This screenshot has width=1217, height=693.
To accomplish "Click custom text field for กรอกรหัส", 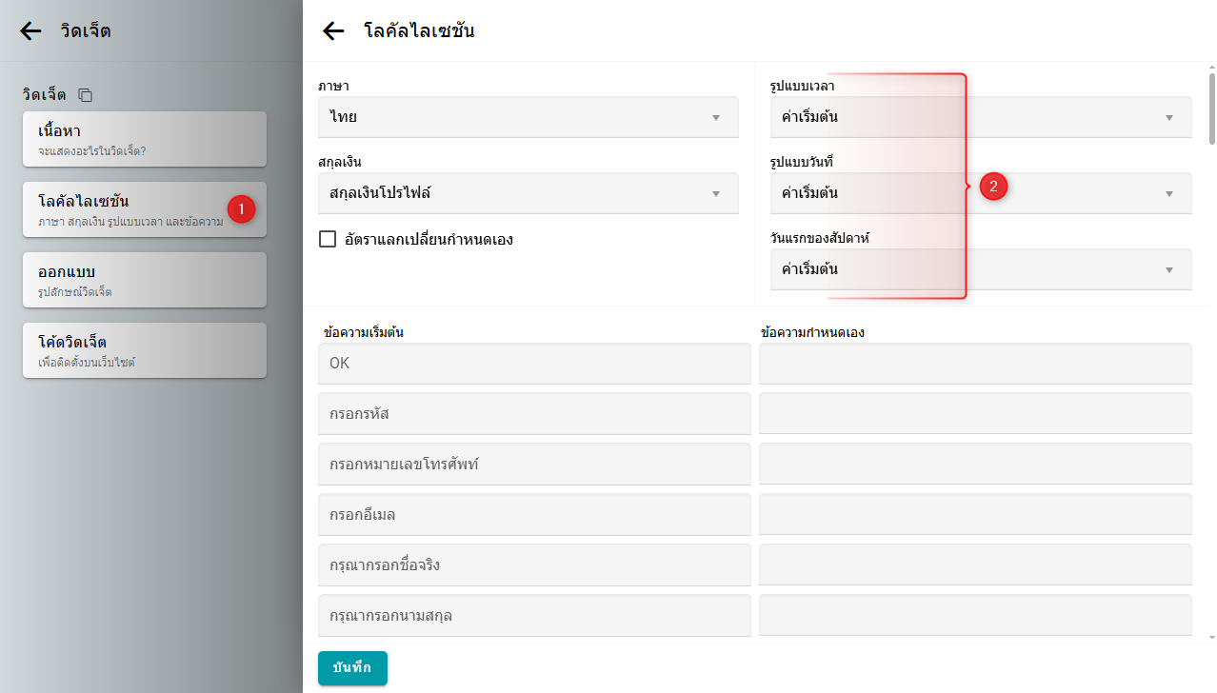I will tap(975, 414).
